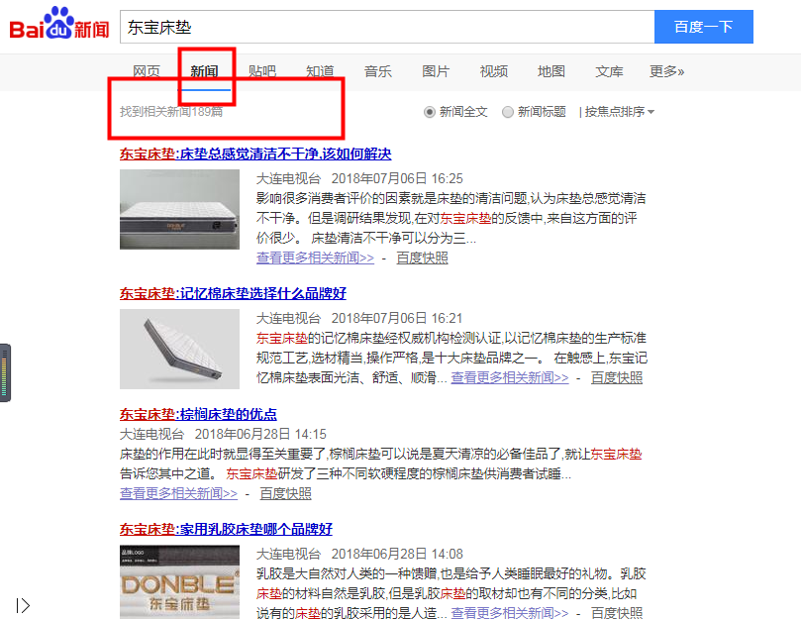Viewport: 801px width, 619px height.
Task: Go to the 知道 tab
Action: 320,71
